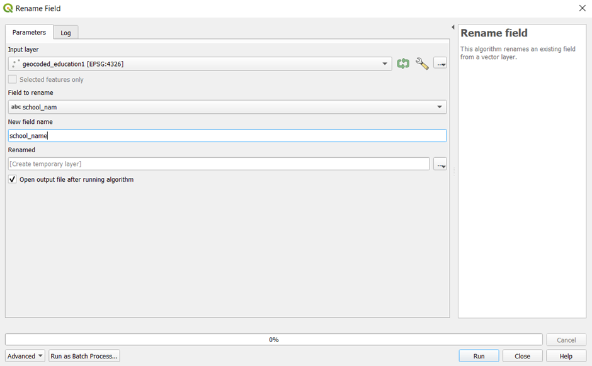592x366 pixels.
Task: Click the iterate over features icon
Action: coord(403,64)
